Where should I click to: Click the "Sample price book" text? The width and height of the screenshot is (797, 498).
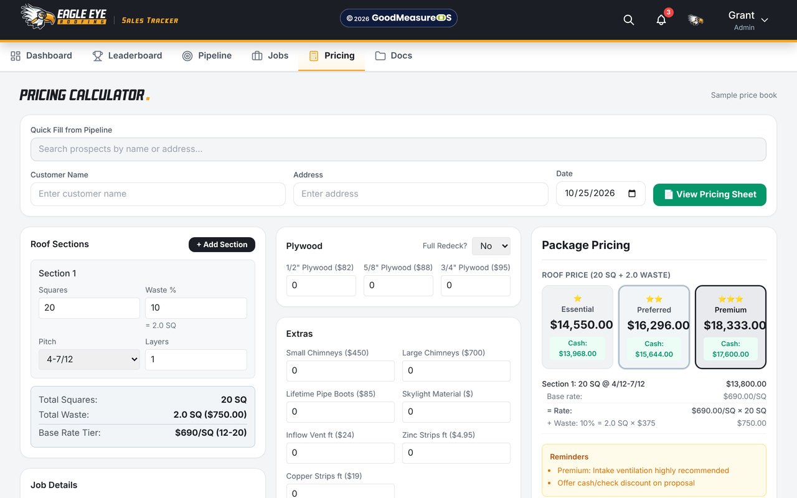click(744, 95)
